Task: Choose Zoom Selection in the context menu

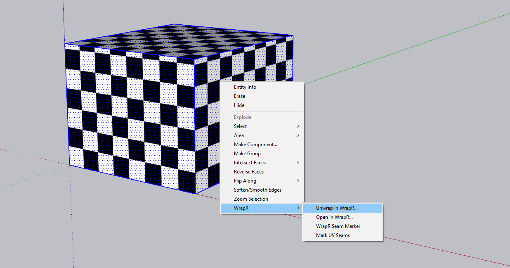Action: 251,199
